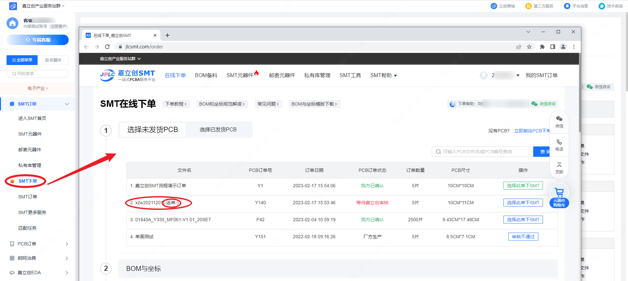Open browser side panel icon
This screenshot has height=281, width=628.
click(x=553, y=47)
